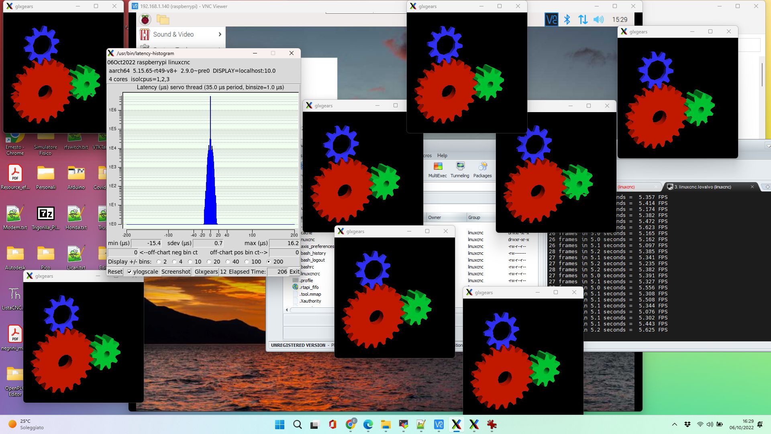This screenshot has height=434, width=771.
Task: Select the 40 bins radio button
Action: pyautogui.click(x=228, y=262)
